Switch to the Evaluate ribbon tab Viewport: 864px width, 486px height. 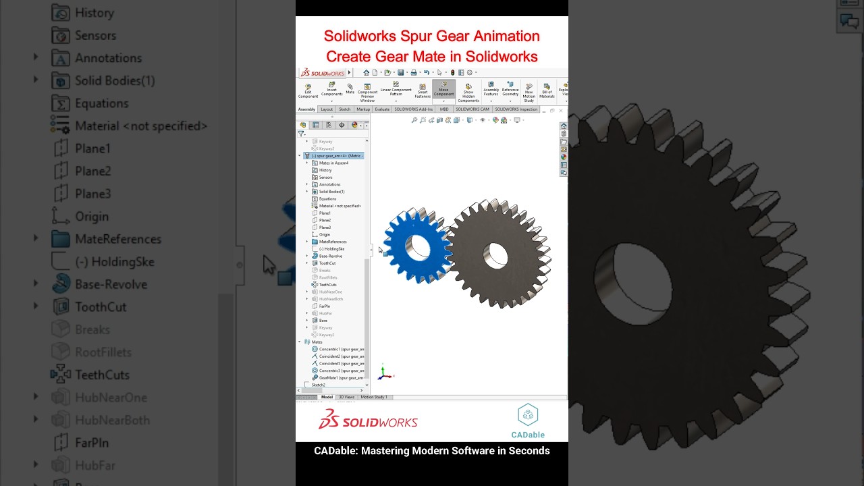click(x=382, y=109)
